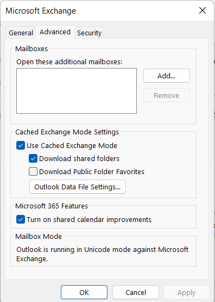The height and width of the screenshot is (302, 215).
Task: Select the Advanced tab
Action: [x=55, y=32]
